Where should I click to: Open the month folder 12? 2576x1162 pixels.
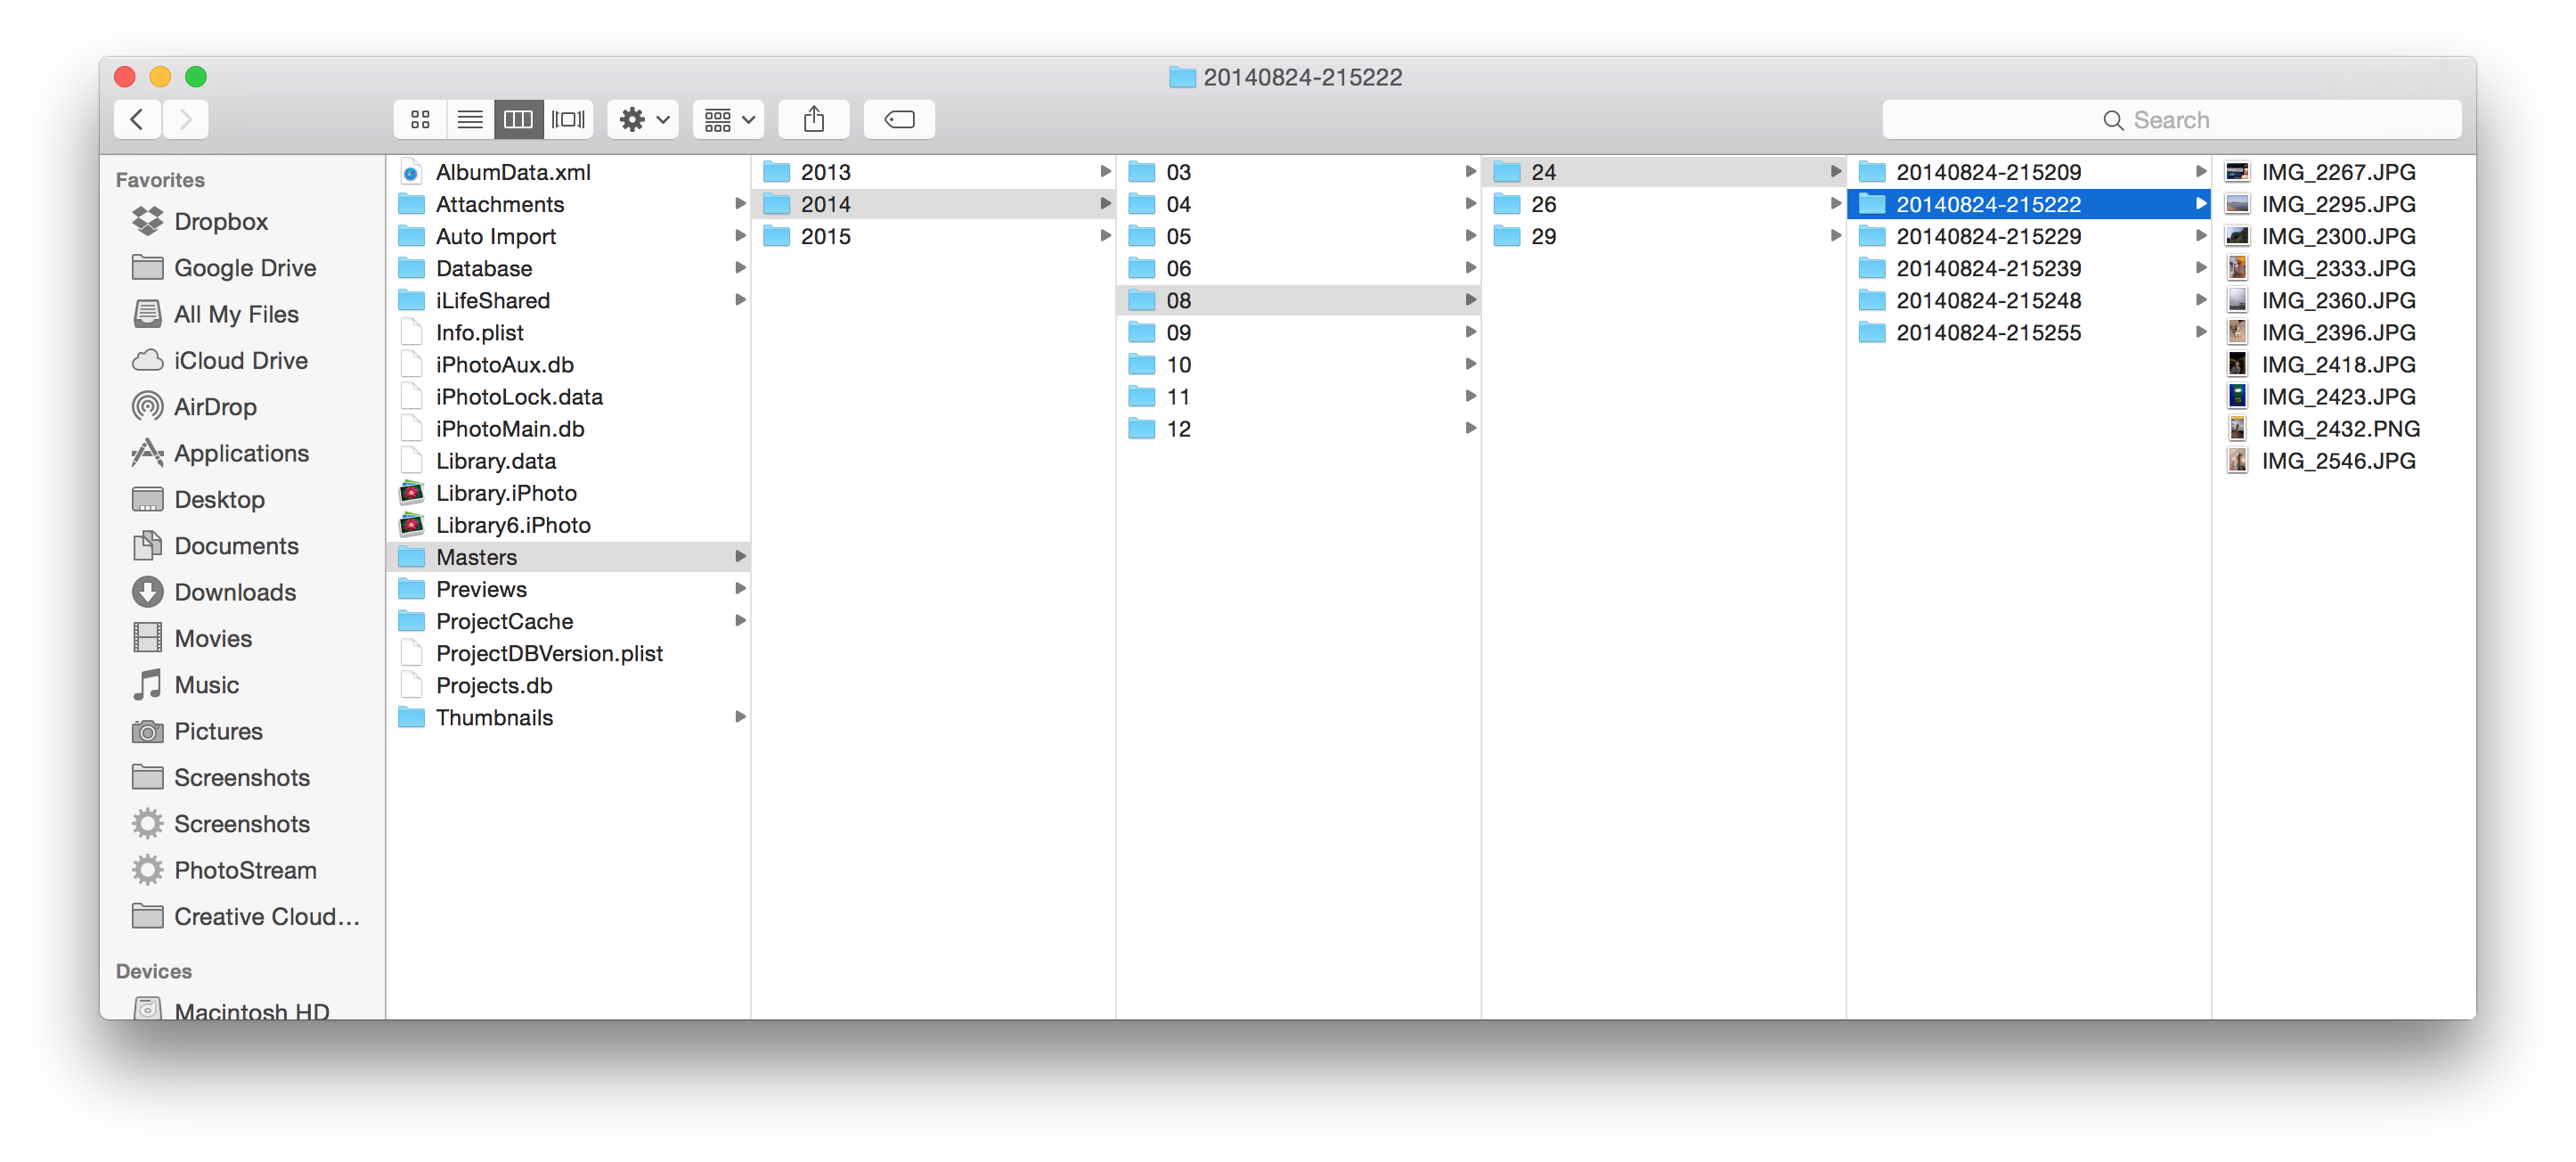[x=1298, y=429]
